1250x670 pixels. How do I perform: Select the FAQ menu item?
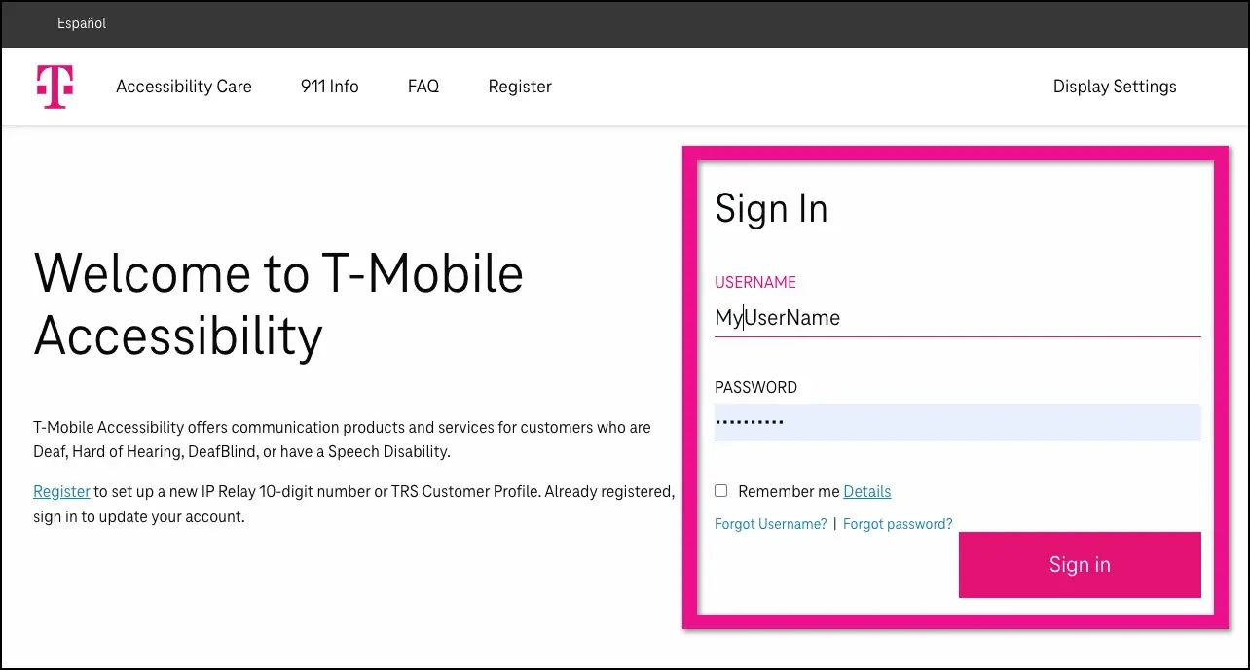pyautogui.click(x=423, y=86)
